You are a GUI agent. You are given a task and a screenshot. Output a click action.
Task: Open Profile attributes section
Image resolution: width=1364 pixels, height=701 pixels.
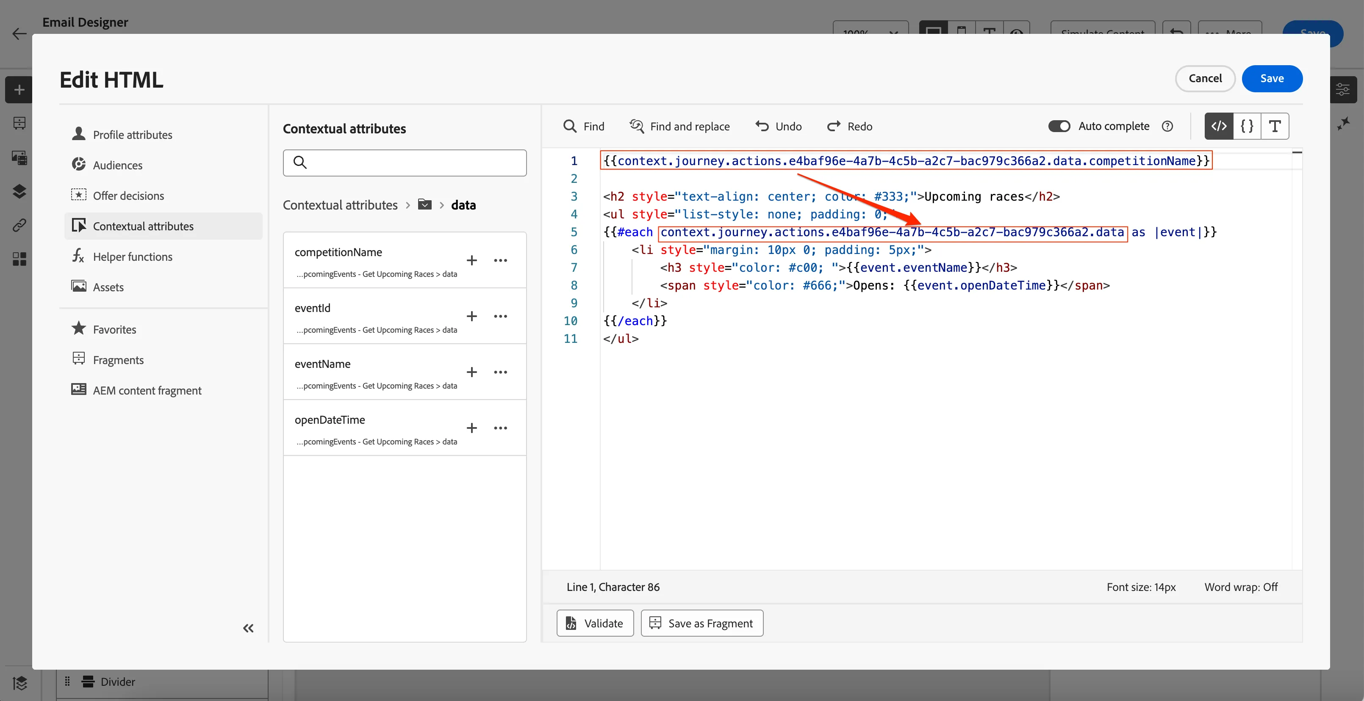164,134
